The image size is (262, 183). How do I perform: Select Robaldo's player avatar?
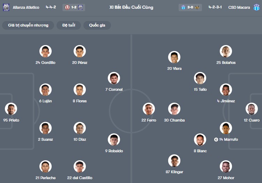(114, 140)
